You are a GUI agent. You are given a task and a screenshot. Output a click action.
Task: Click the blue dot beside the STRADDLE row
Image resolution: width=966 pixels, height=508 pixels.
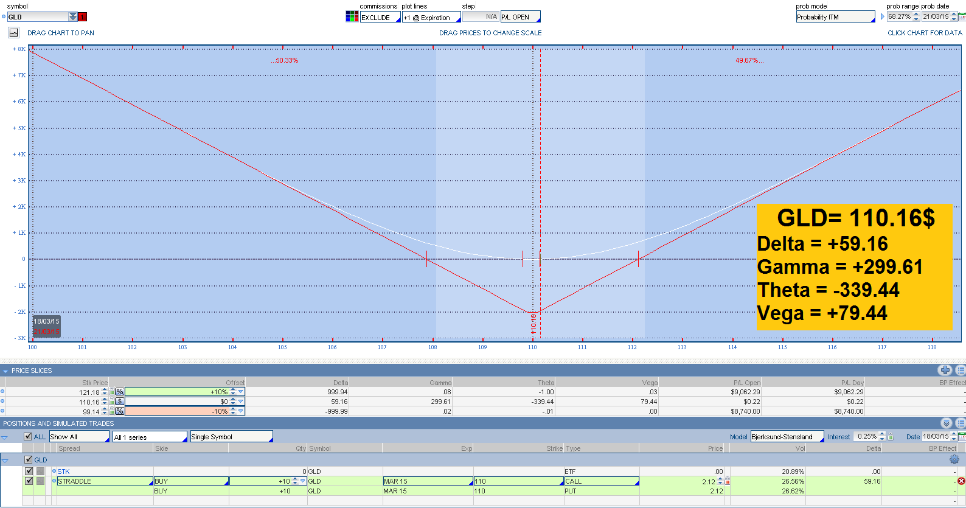click(54, 481)
